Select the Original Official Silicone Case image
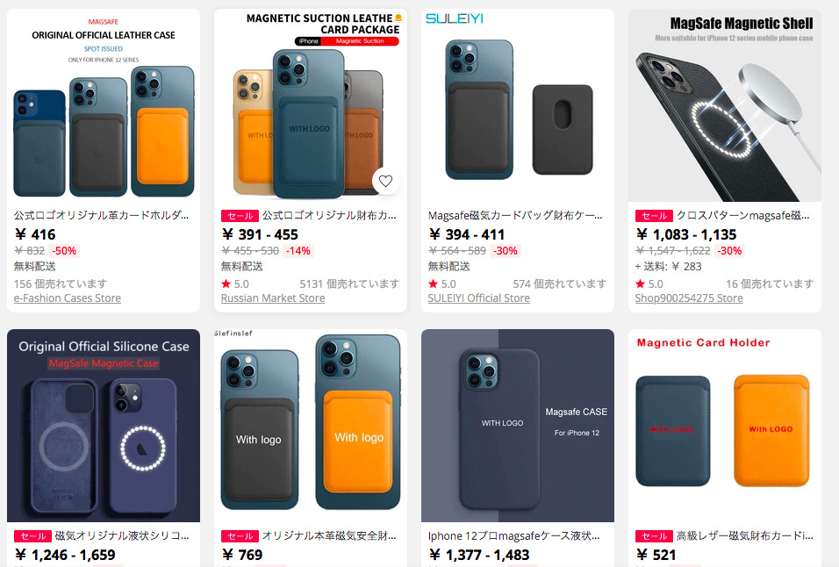Image resolution: width=839 pixels, height=567 pixels. (x=104, y=426)
